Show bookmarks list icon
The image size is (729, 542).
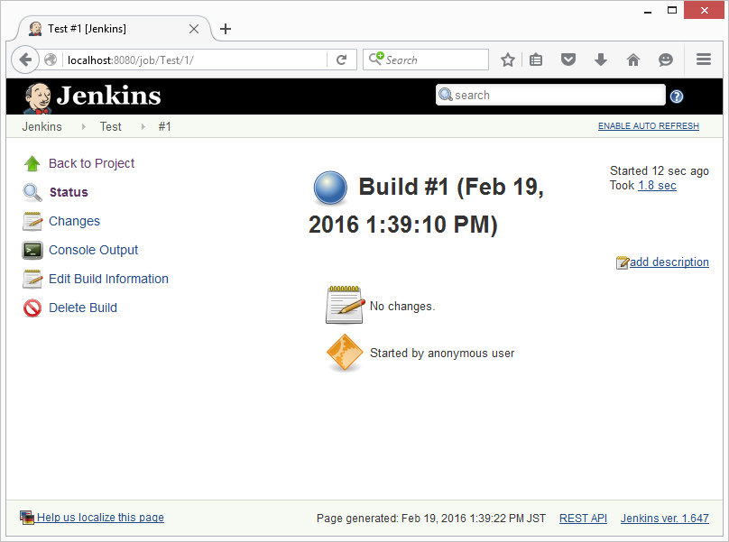(536, 60)
